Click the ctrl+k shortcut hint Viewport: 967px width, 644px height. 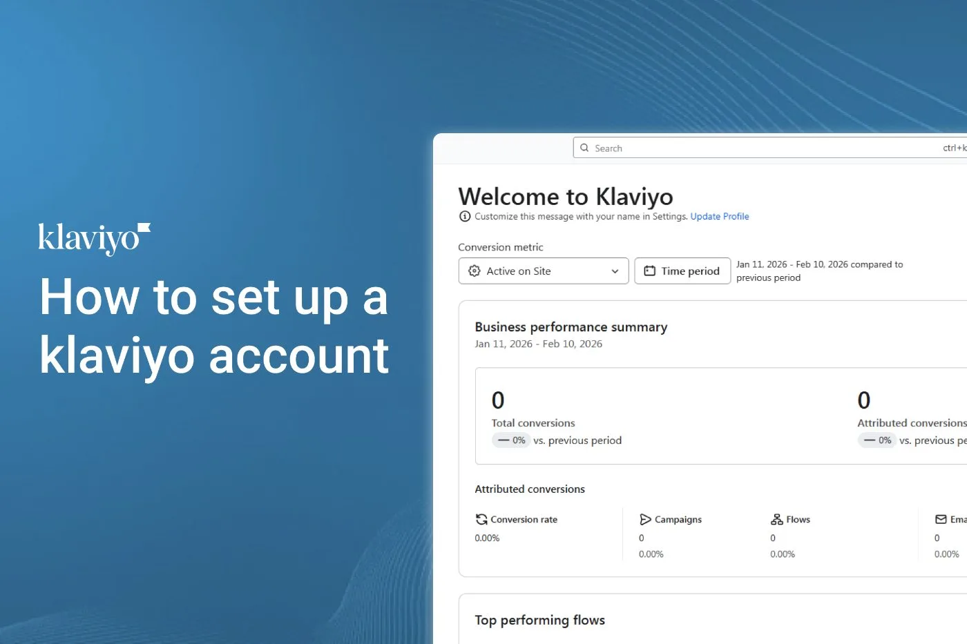tap(955, 148)
